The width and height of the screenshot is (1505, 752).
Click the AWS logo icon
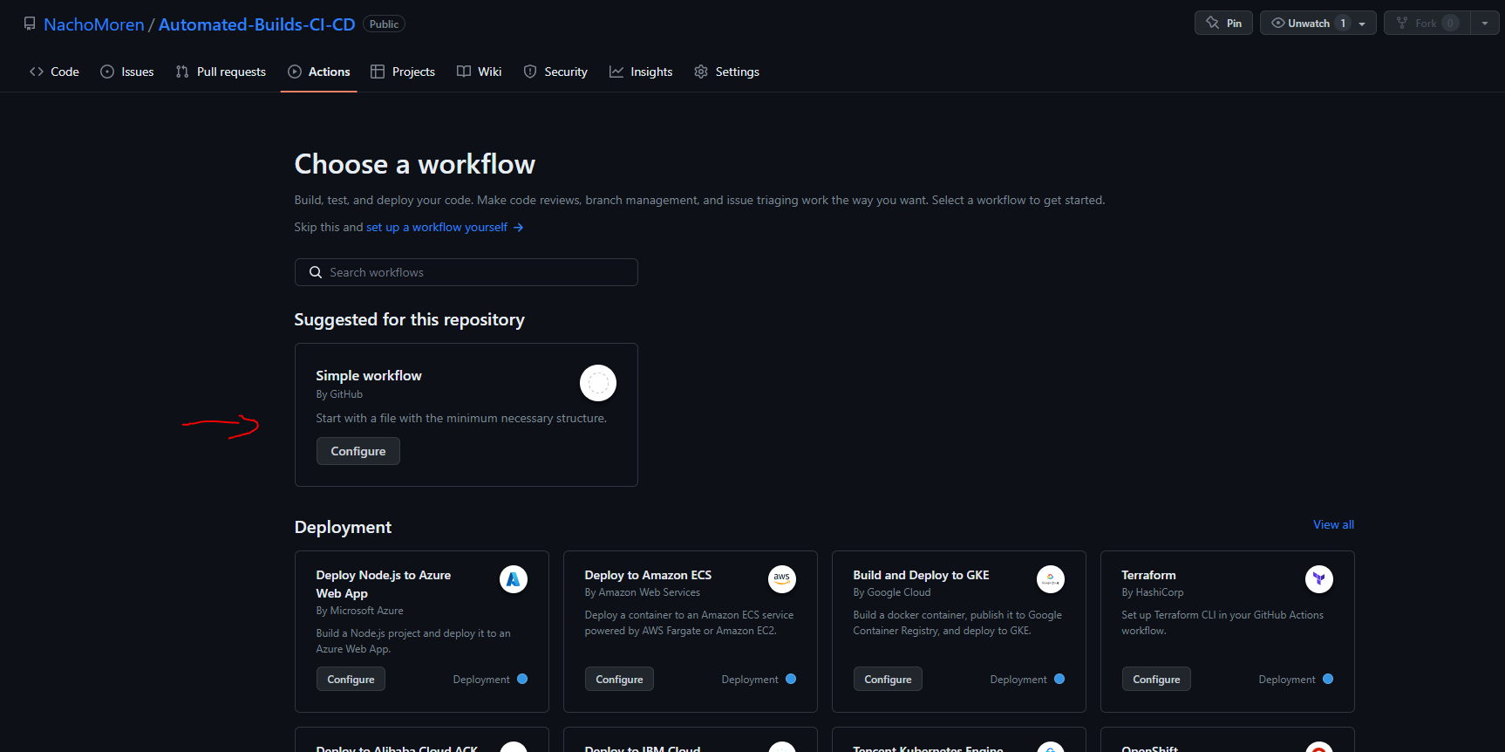tap(782, 579)
